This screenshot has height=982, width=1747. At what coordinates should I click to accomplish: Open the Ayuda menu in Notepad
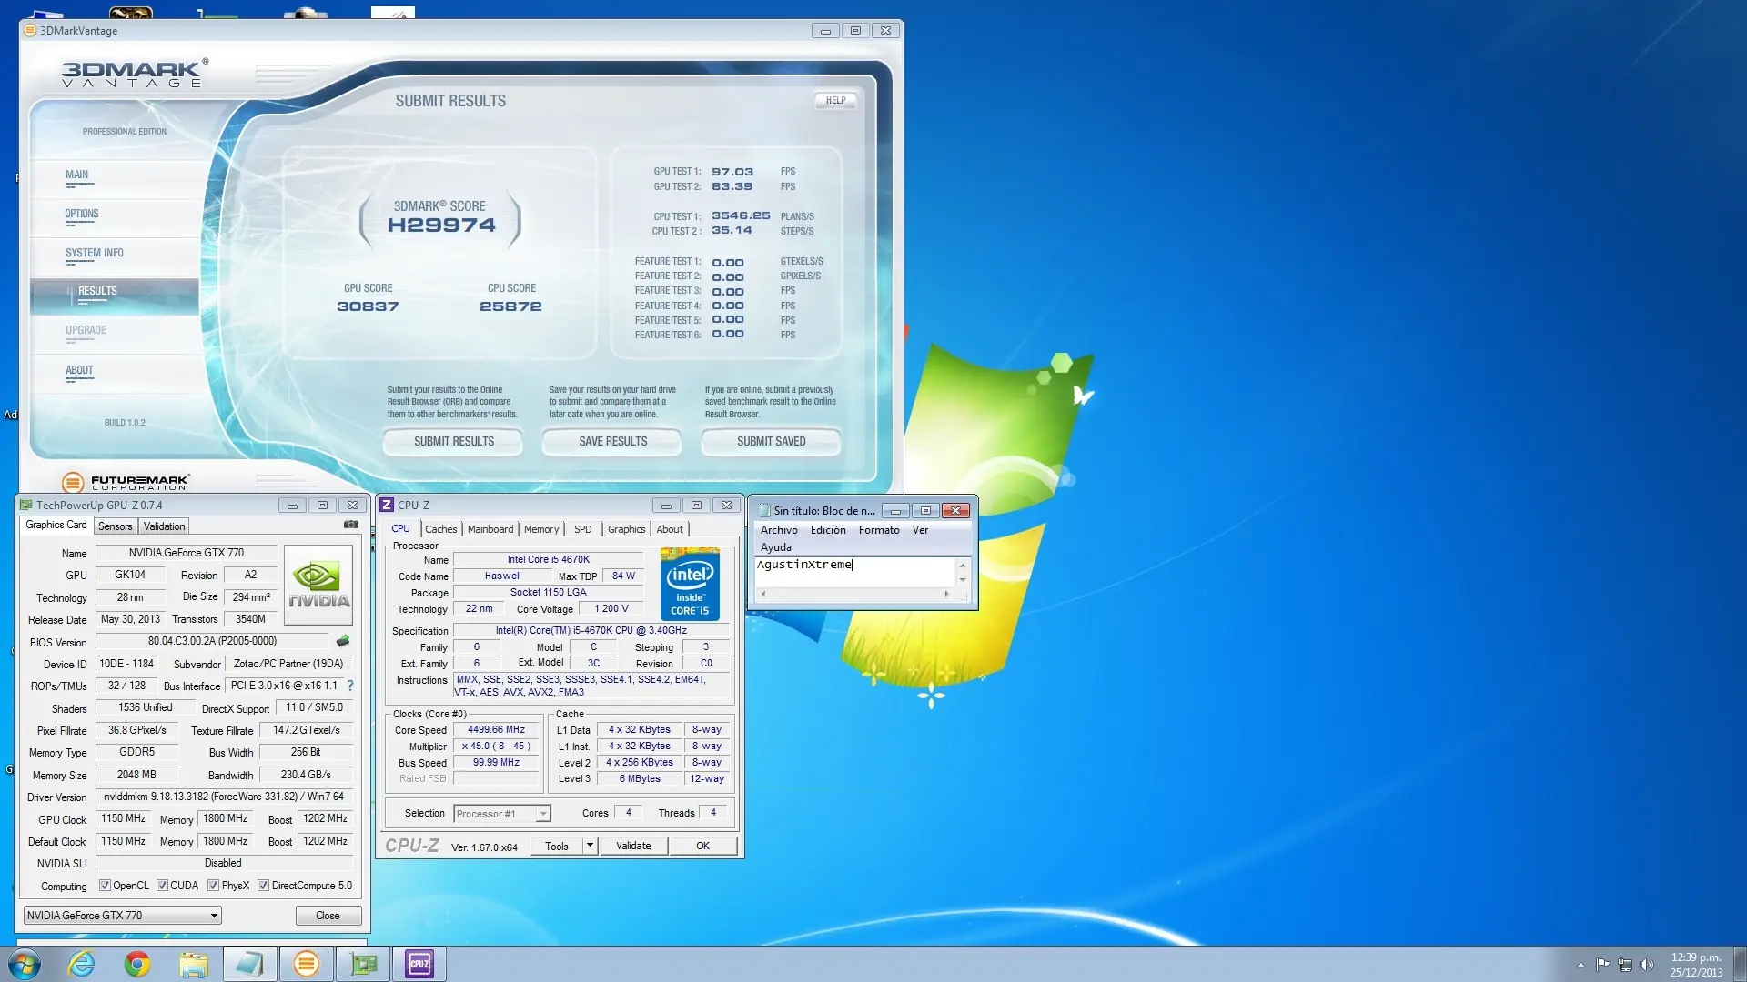(x=776, y=547)
